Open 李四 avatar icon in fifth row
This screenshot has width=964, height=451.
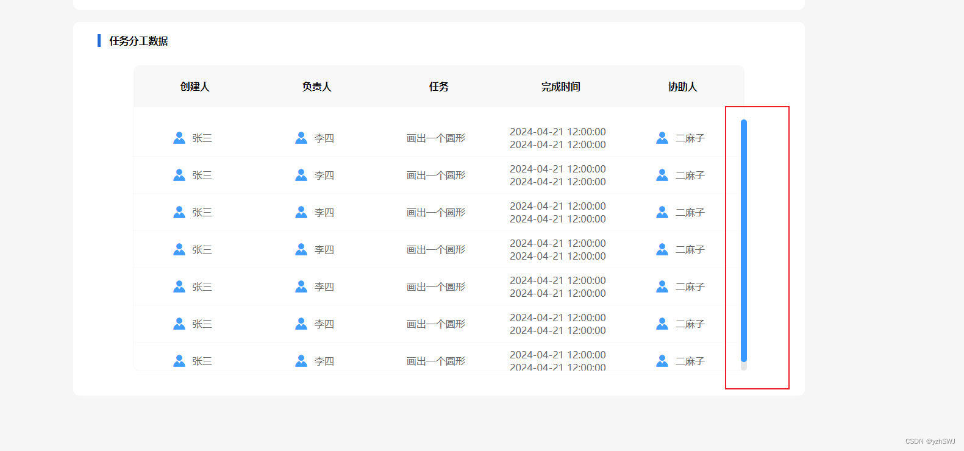(x=301, y=286)
